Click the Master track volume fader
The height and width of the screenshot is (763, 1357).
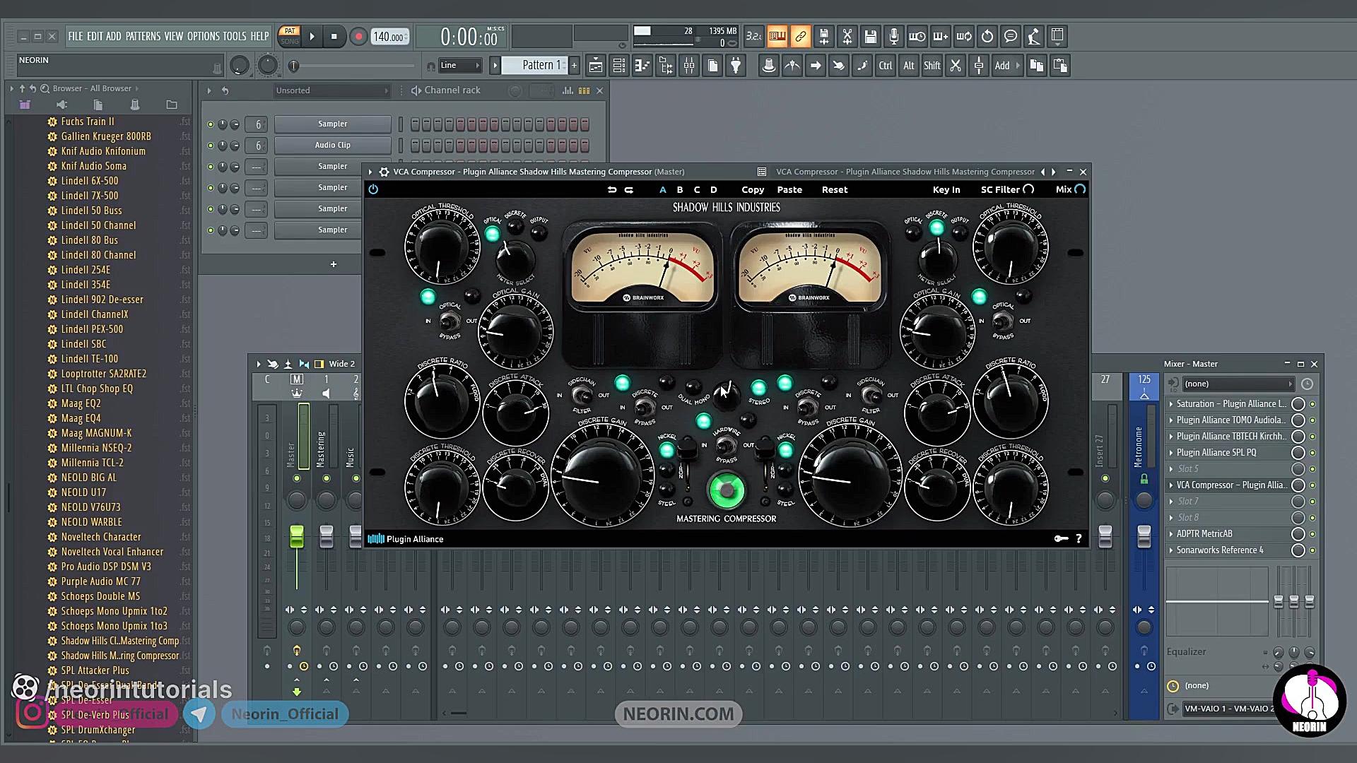tap(297, 537)
